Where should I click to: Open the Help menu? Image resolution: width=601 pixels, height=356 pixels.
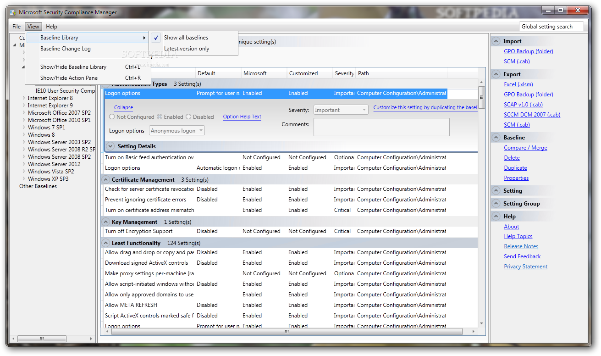tap(52, 27)
